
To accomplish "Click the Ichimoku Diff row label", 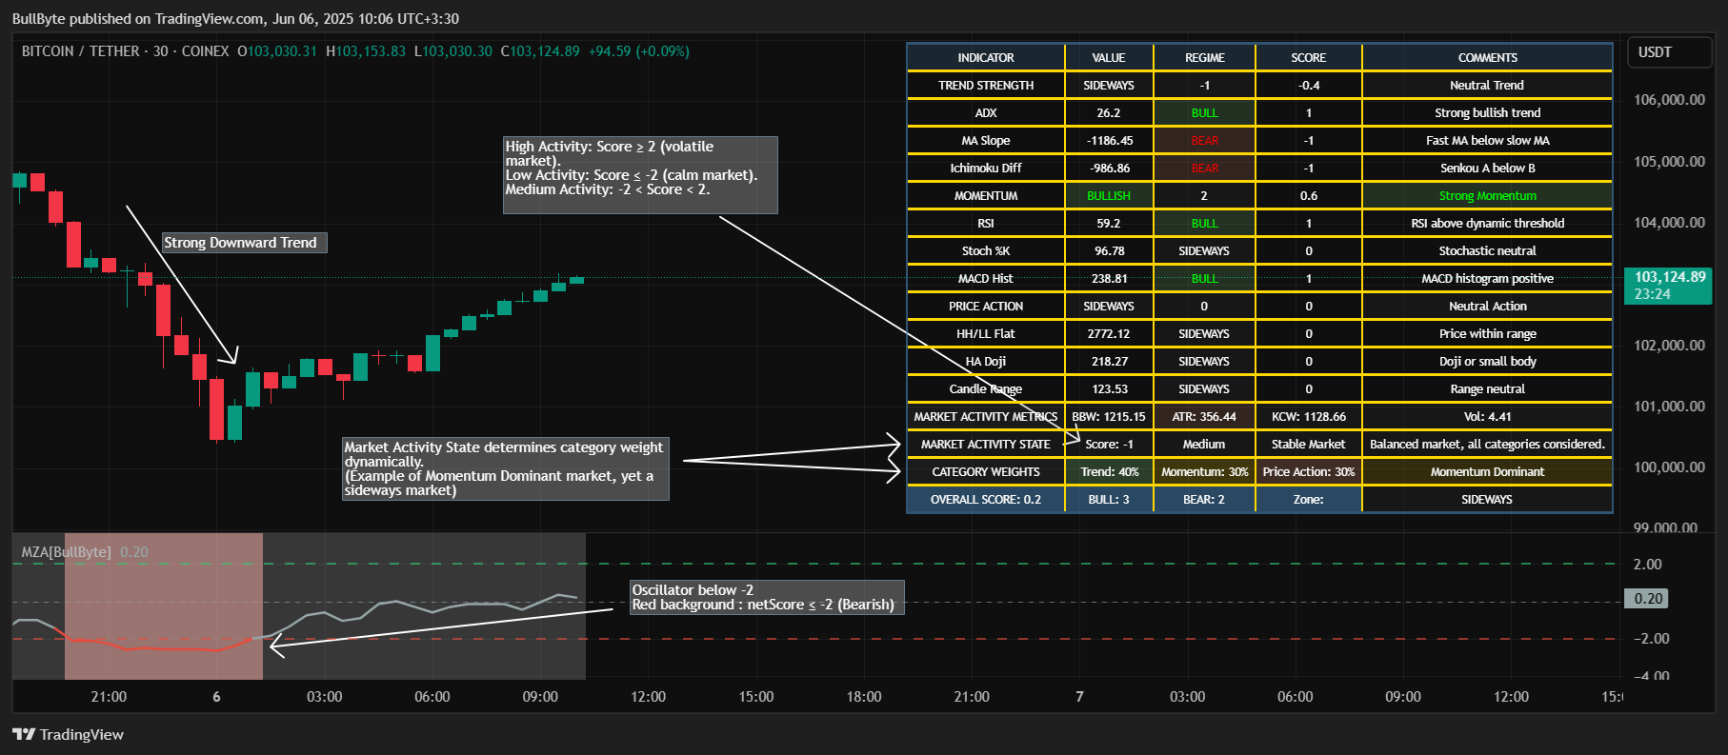I will [x=986, y=168].
